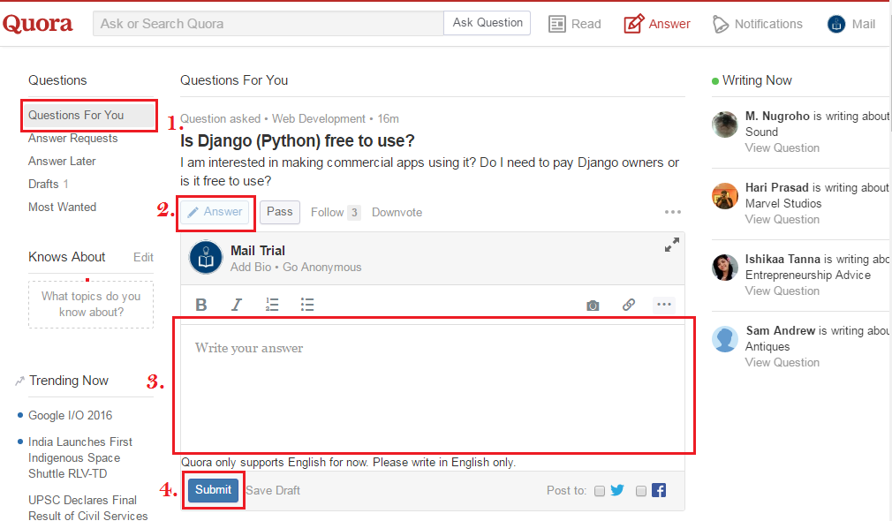892x521 pixels.
Task: Open Drafts in sidebar
Action: tap(49, 184)
